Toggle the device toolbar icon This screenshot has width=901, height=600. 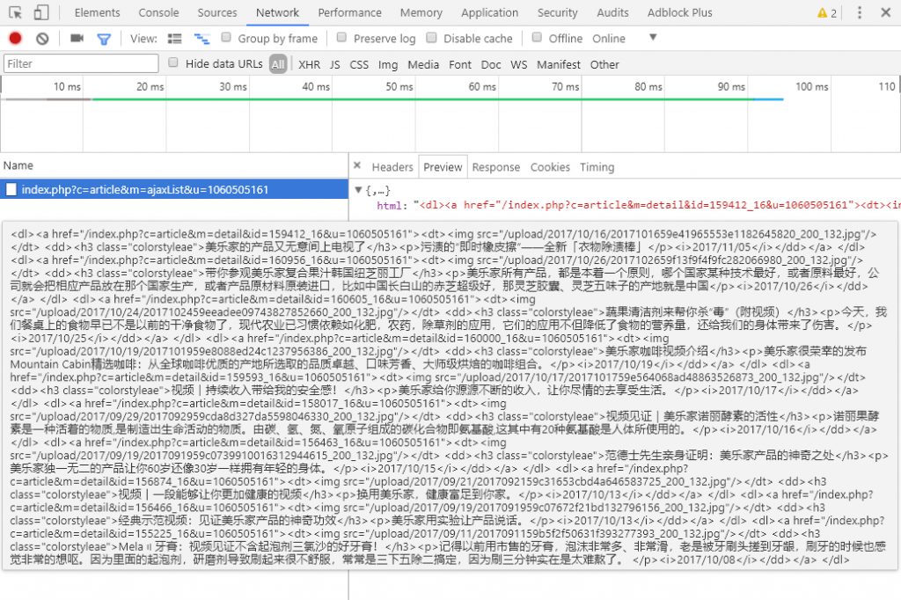pos(41,13)
